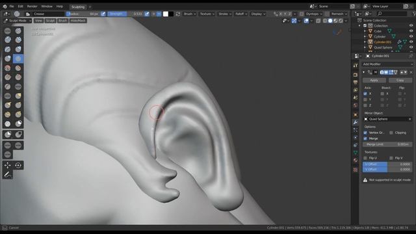416x234 pixels.
Task: Enable mirror Axis Z checkbox
Action: click(x=365, y=105)
